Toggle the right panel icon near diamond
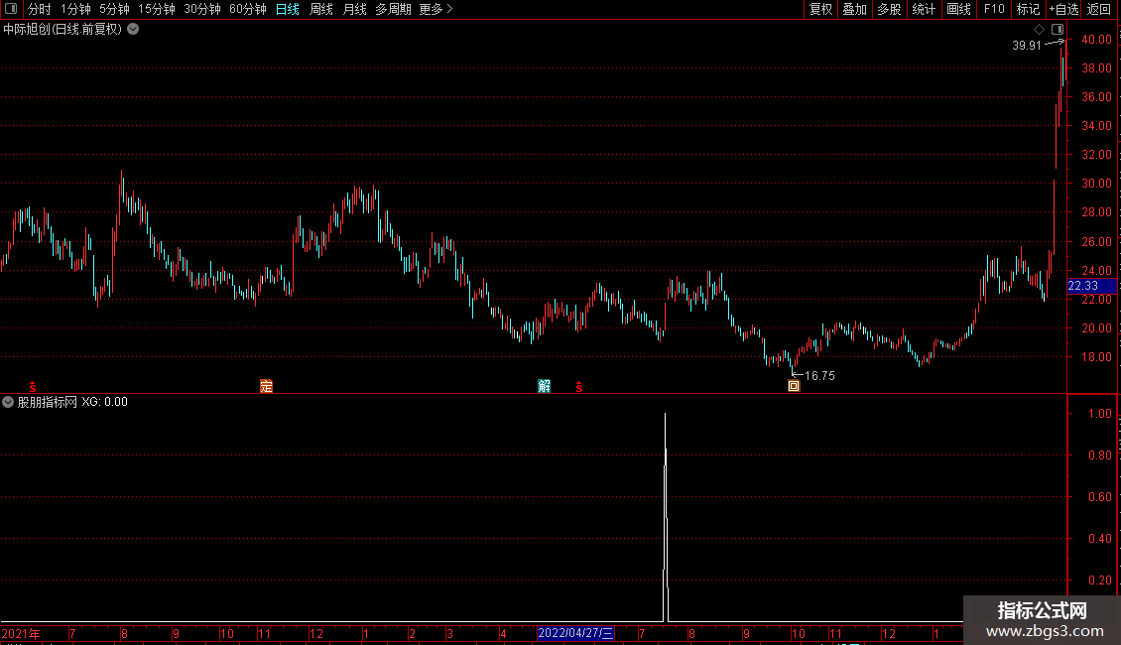1121x645 pixels. [1058, 30]
